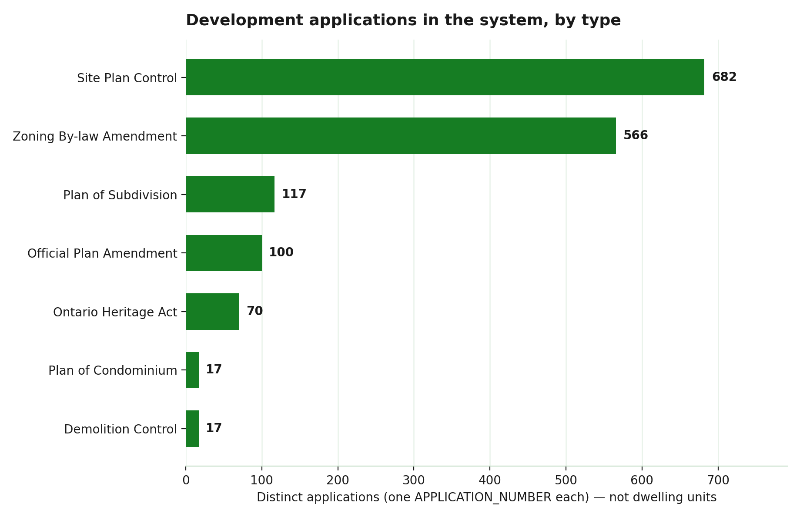Click the x-axis tick label '600'
This screenshot has width=800, height=517.
coord(642,480)
